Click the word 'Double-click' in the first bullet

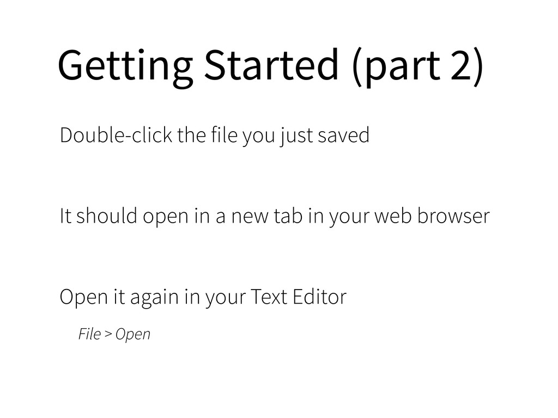click(x=116, y=135)
